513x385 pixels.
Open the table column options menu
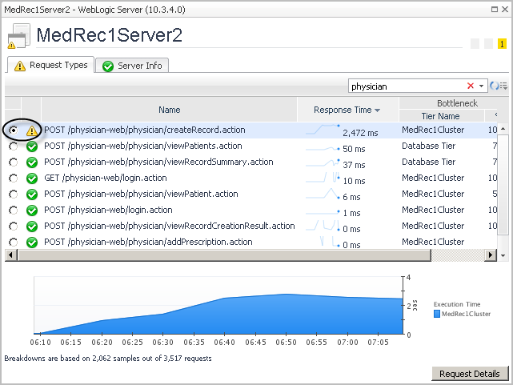(x=504, y=86)
